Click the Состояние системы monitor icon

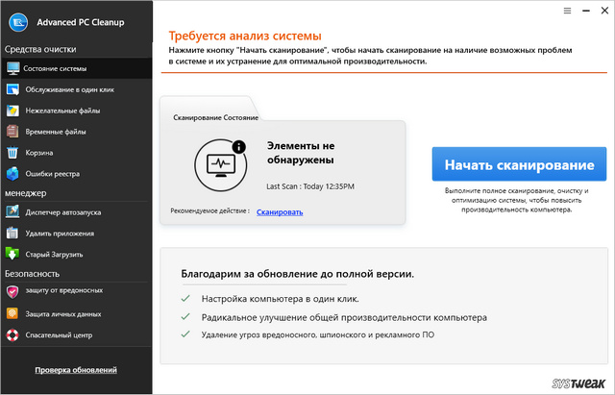pyautogui.click(x=12, y=68)
